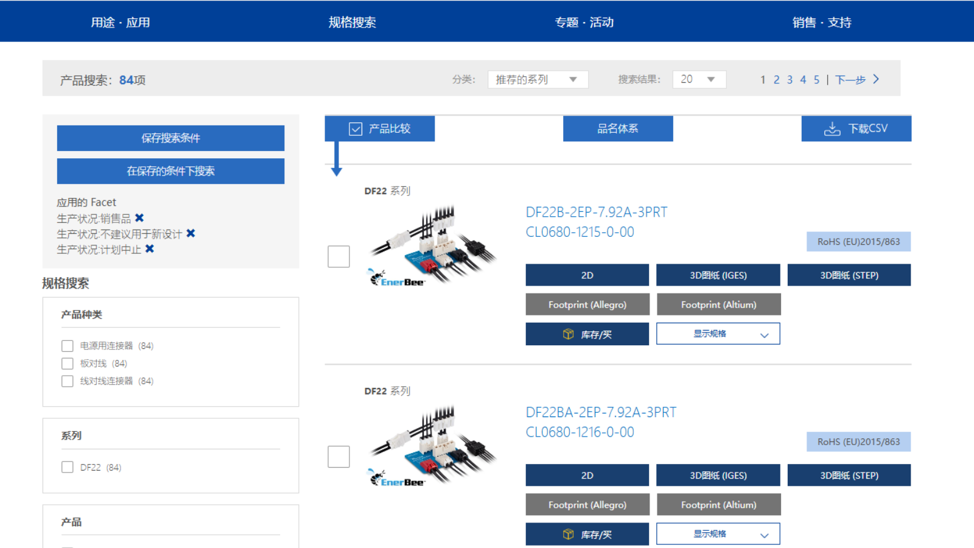Click the checkmark icon in 产品比较 button
This screenshot has width=974, height=548.
coord(355,128)
